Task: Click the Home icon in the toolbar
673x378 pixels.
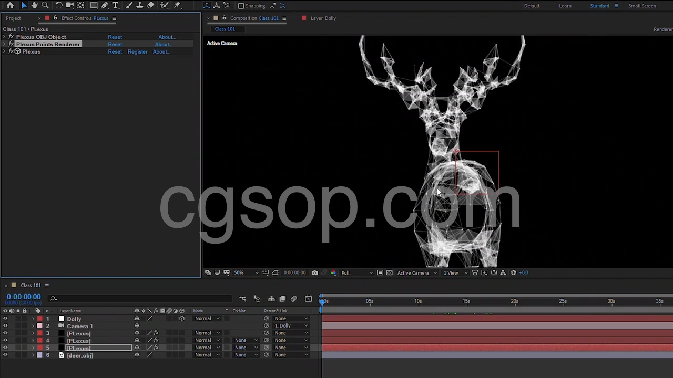Action: (10, 5)
